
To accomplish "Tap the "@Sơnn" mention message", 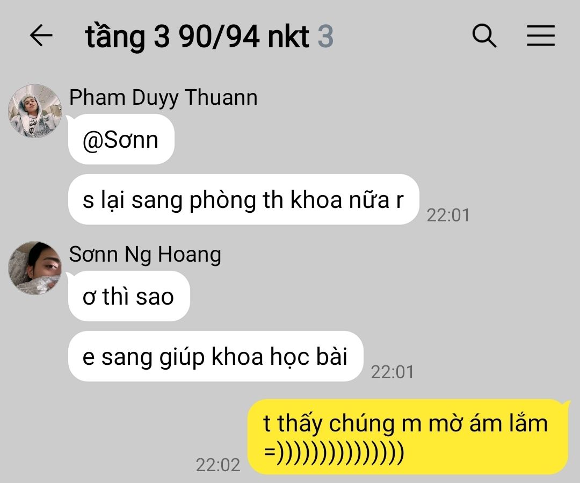I will point(121,140).
